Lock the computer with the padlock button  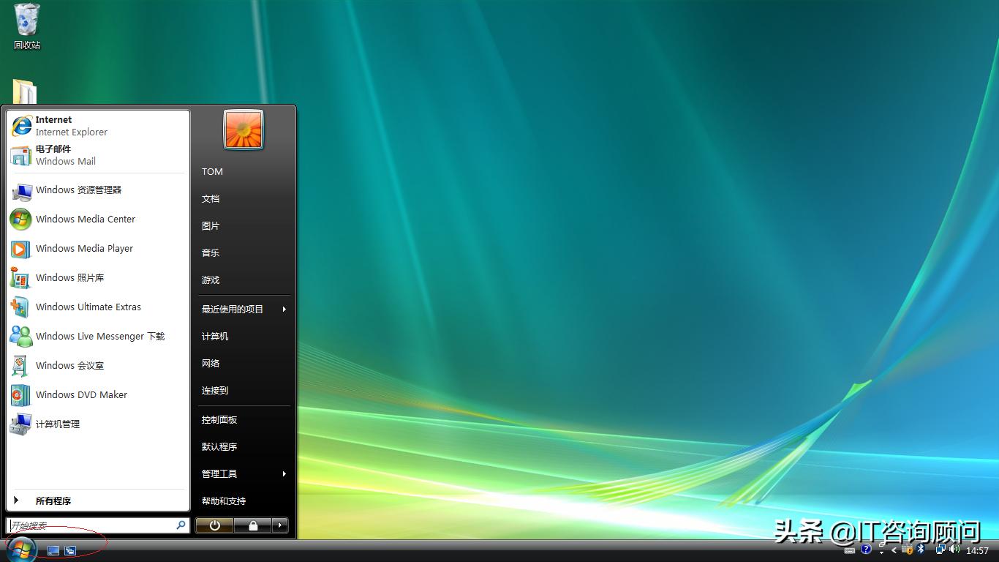tap(254, 525)
